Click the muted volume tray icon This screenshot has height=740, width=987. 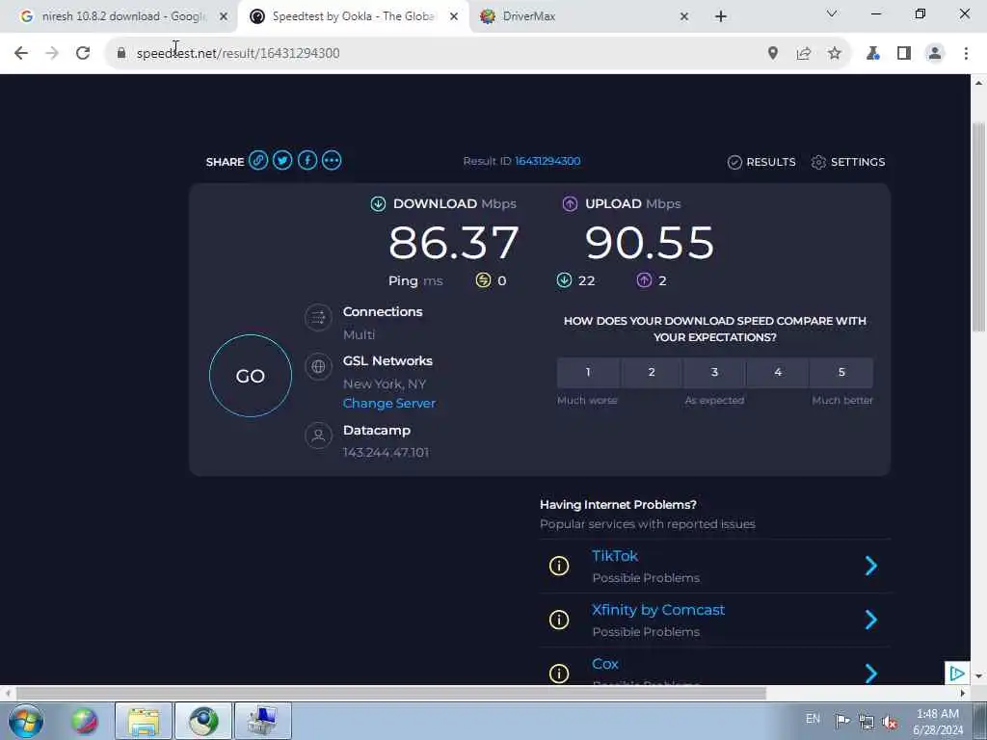[x=890, y=721]
